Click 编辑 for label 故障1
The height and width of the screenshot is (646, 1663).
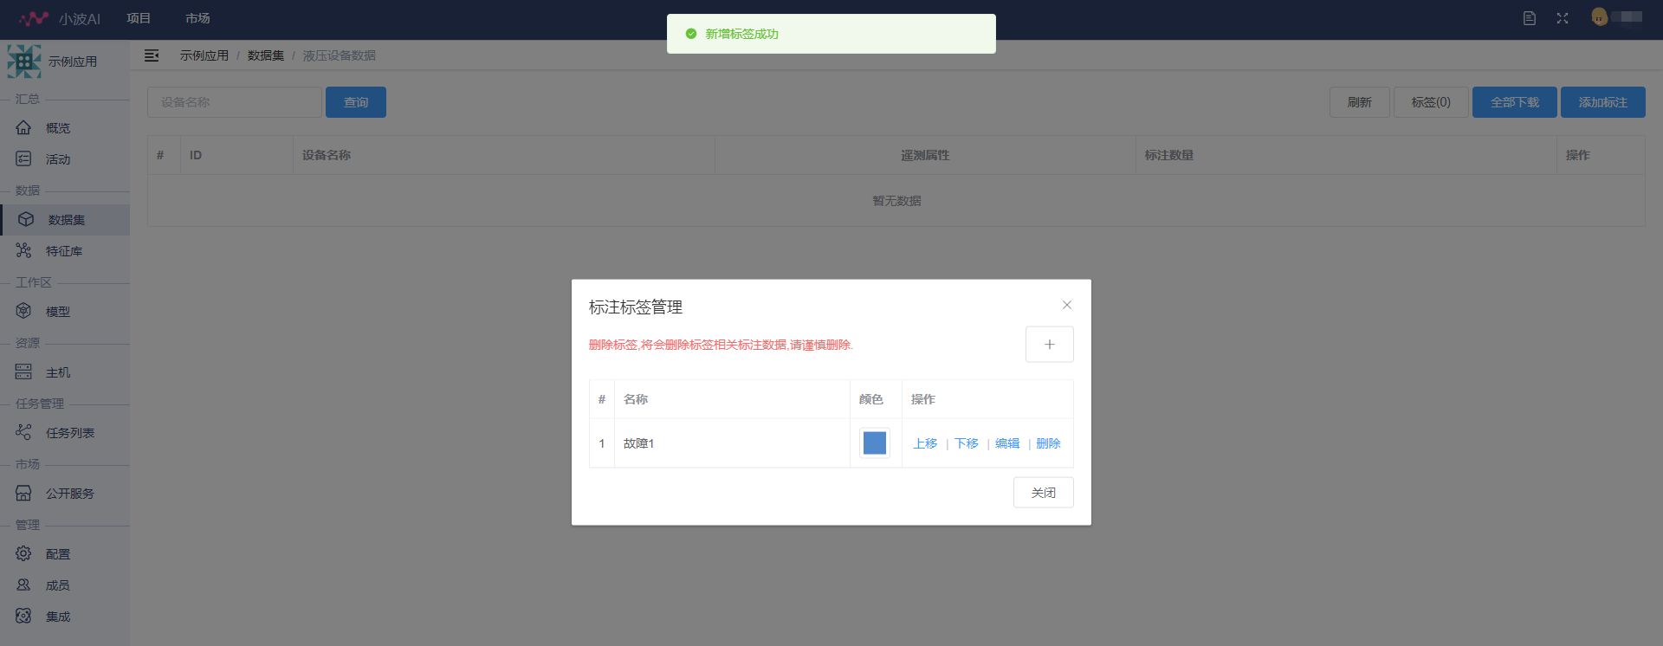1007,443
